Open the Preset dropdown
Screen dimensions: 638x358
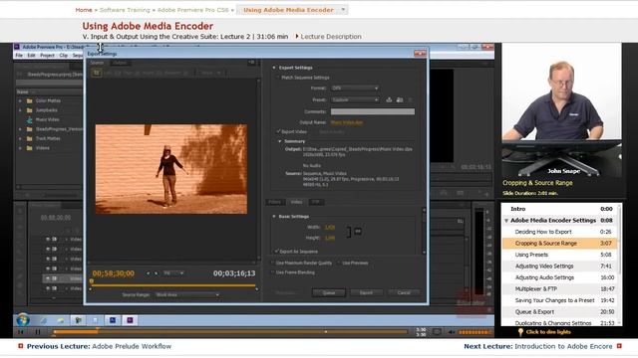click(x=355, y=99)
